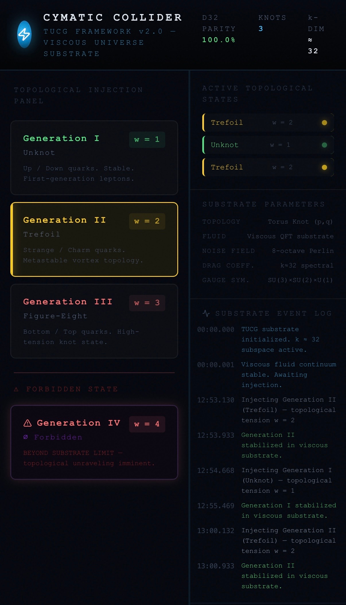346x605 pixels.
Task: Click the 12:55.469 Generation I stabilized entry
Action: 267,510
